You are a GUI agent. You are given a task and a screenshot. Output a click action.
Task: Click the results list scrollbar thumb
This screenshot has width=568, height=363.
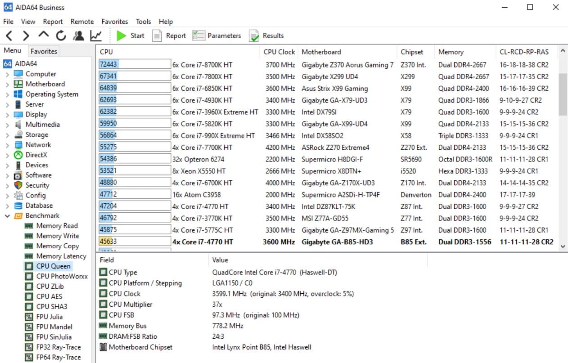[x=563, y=94]
